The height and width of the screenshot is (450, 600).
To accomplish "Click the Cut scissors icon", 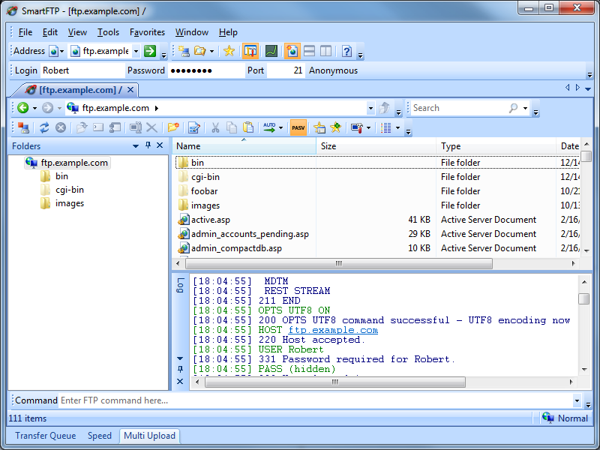I will (215, 127).
